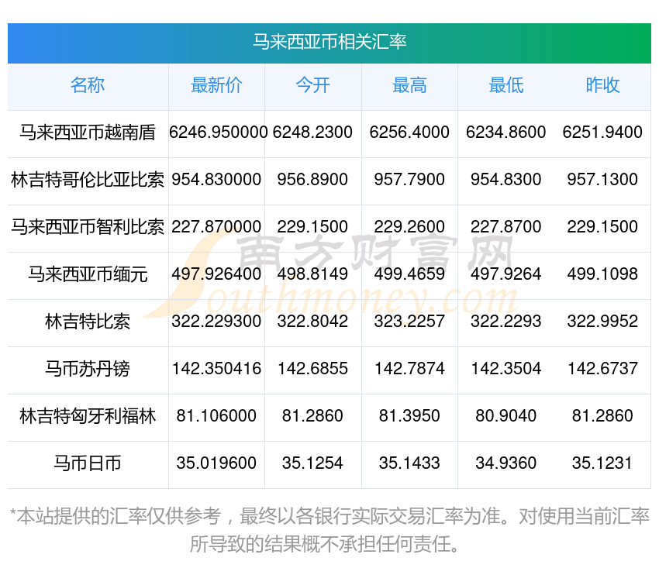Select latest price 497.926400

pos(216,274)
